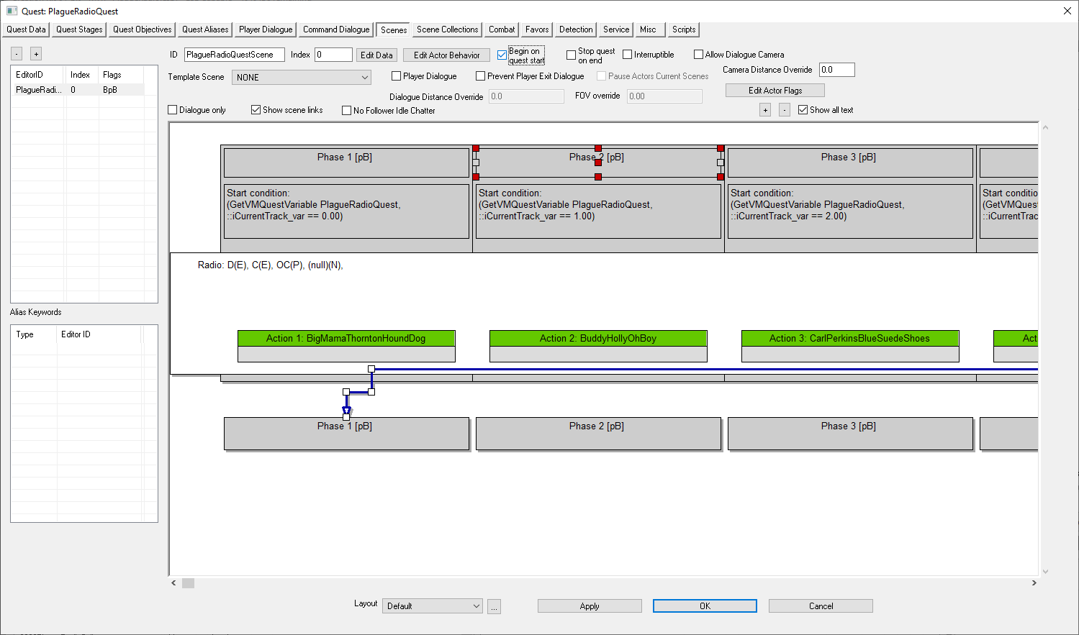Switch to the Combat tab
Viewport: 1079px width, 635px height.
pyautogui.click(x=502, y=29)
